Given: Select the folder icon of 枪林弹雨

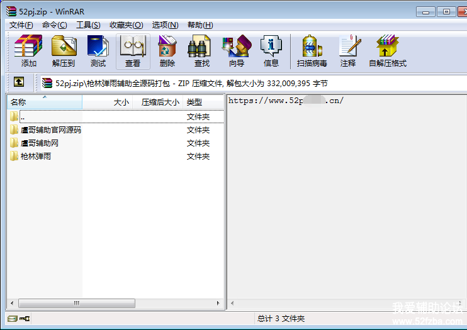Looking at the screenshot, I should pos(14,156).
